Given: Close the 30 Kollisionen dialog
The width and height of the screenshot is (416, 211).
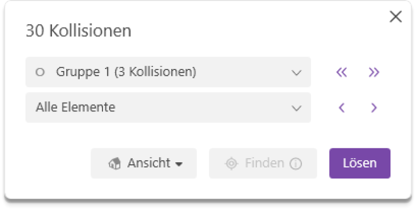Looking at the screenshot, I should 396,17.
